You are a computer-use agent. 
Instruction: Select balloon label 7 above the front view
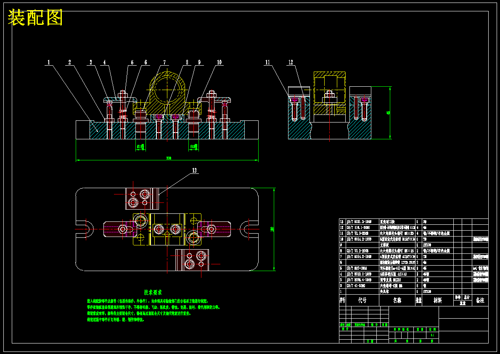[164, 62]
